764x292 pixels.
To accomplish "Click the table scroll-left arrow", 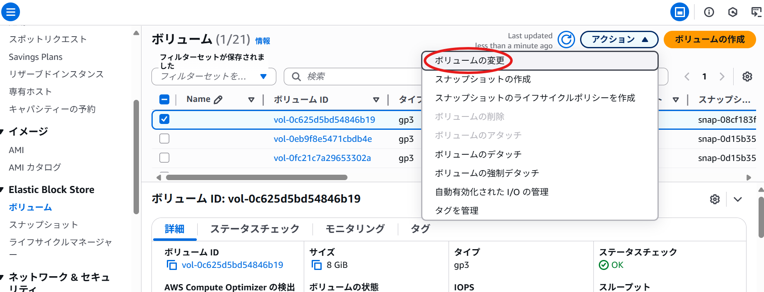I will coord(159,178).
